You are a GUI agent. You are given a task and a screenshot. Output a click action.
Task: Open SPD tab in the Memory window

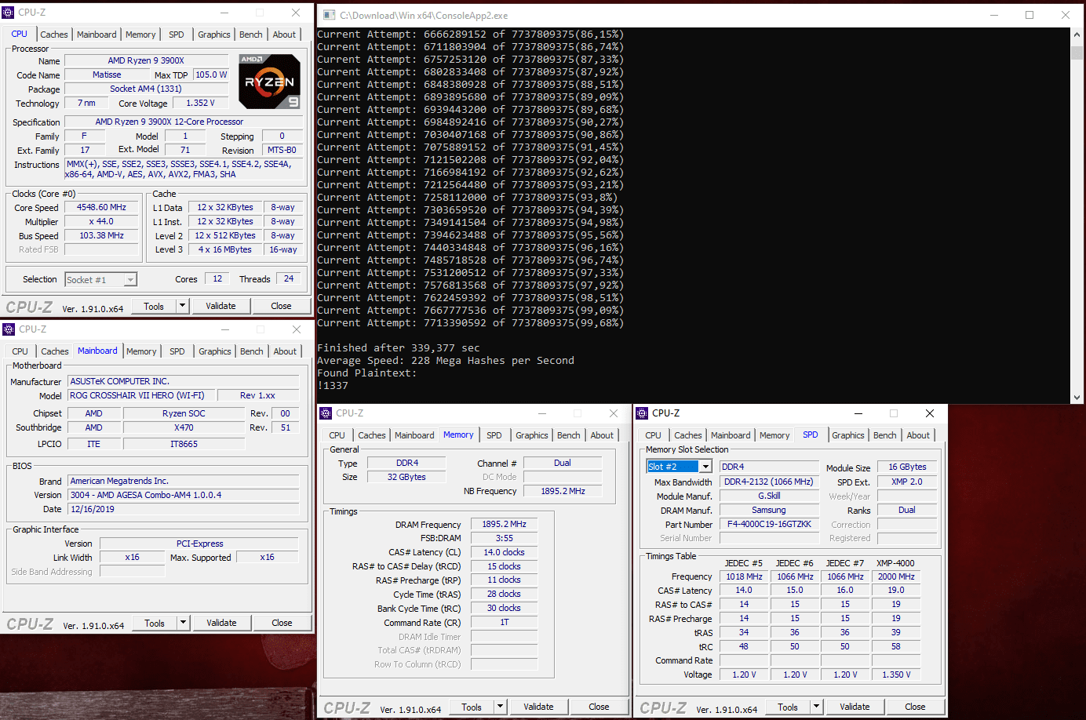tap(494, 435)
